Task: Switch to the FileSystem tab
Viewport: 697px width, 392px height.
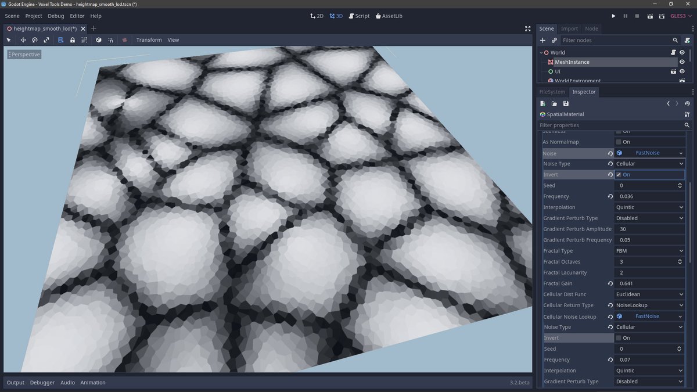Action: (x=552, y=92)
